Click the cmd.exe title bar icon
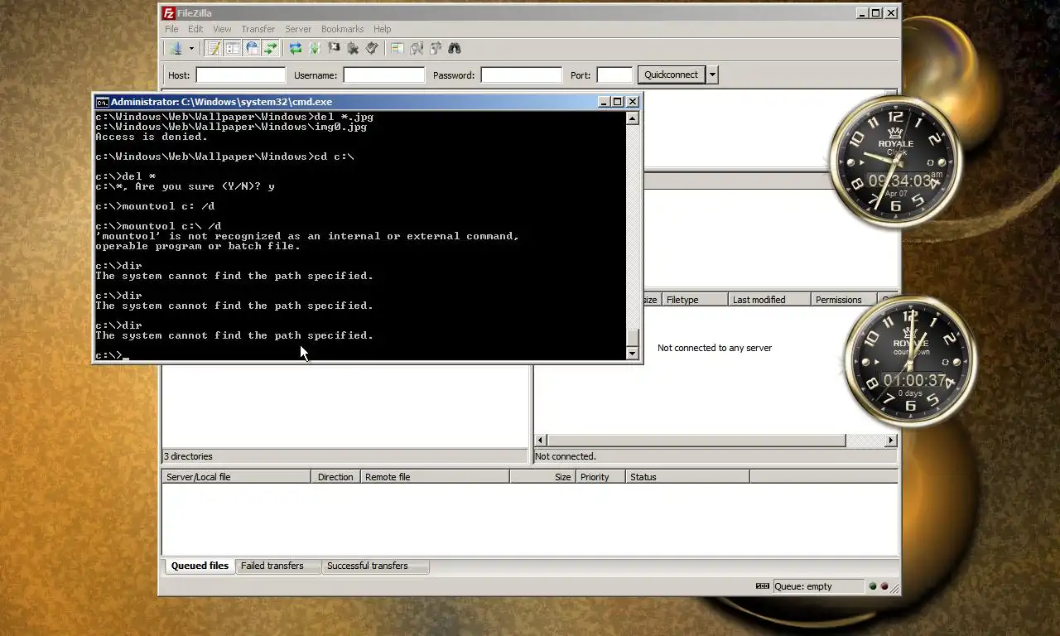1060x636 pixels. click(102, 102)
